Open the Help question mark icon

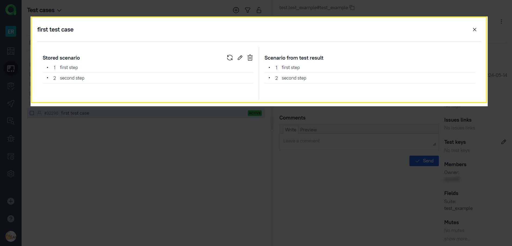(11, 219)
